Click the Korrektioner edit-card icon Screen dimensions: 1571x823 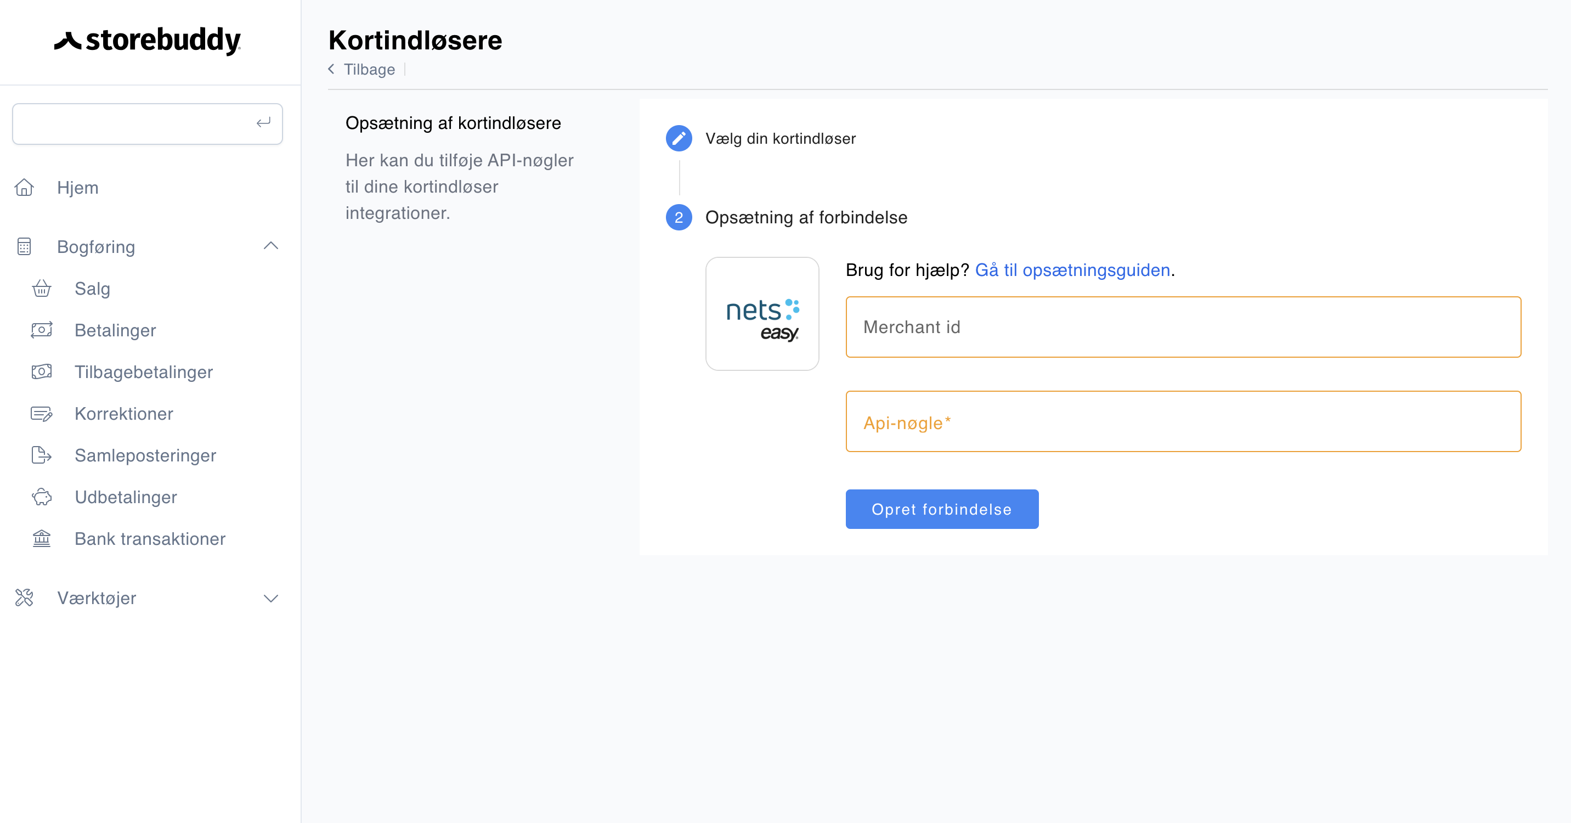pyautogui.click(x=42, y=414)
